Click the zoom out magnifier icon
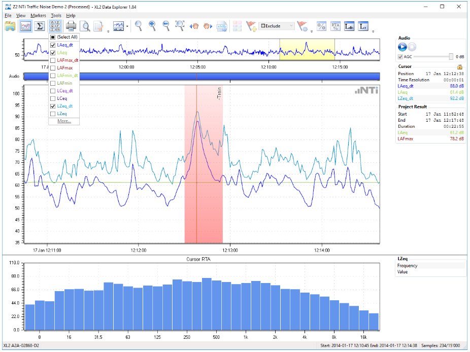 [x=166, y=26]
